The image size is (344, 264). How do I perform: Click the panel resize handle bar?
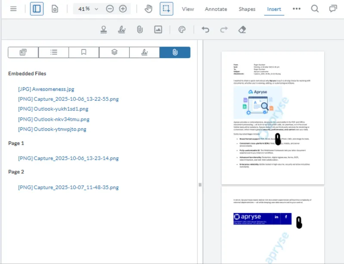200,185
